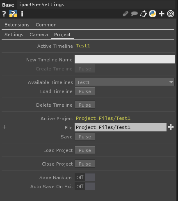Toggle Auto Save On Exit switch
The height and width of the screenshot is (201, 178).
pyautogui.click(x=85, y=186)
